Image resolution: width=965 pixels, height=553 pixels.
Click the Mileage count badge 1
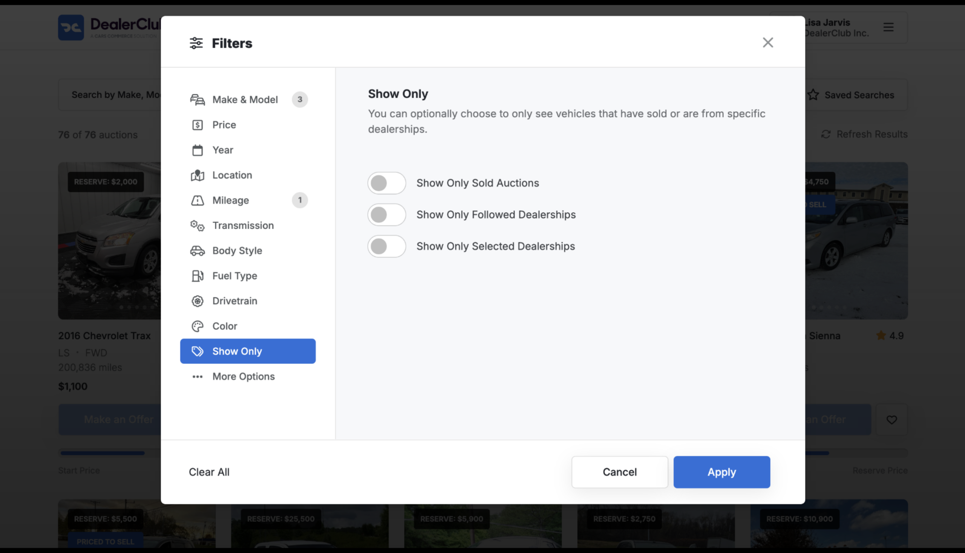300,200
